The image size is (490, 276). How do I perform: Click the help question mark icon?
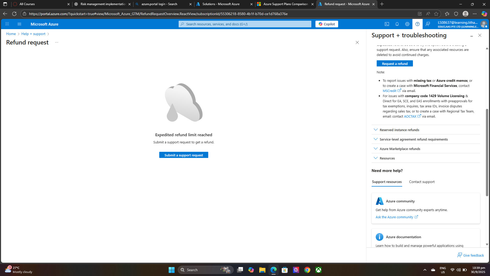tap(418, 24)
